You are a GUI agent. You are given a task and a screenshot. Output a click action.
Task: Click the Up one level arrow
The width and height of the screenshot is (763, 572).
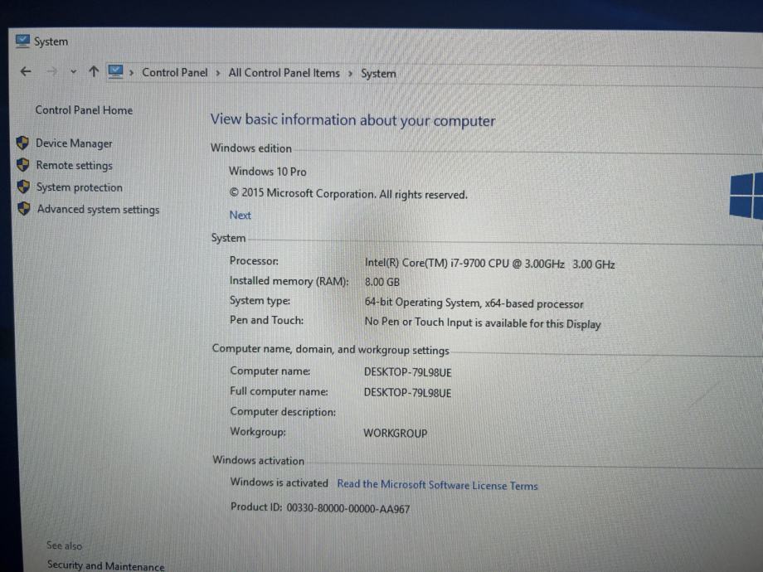coord(94,71)
